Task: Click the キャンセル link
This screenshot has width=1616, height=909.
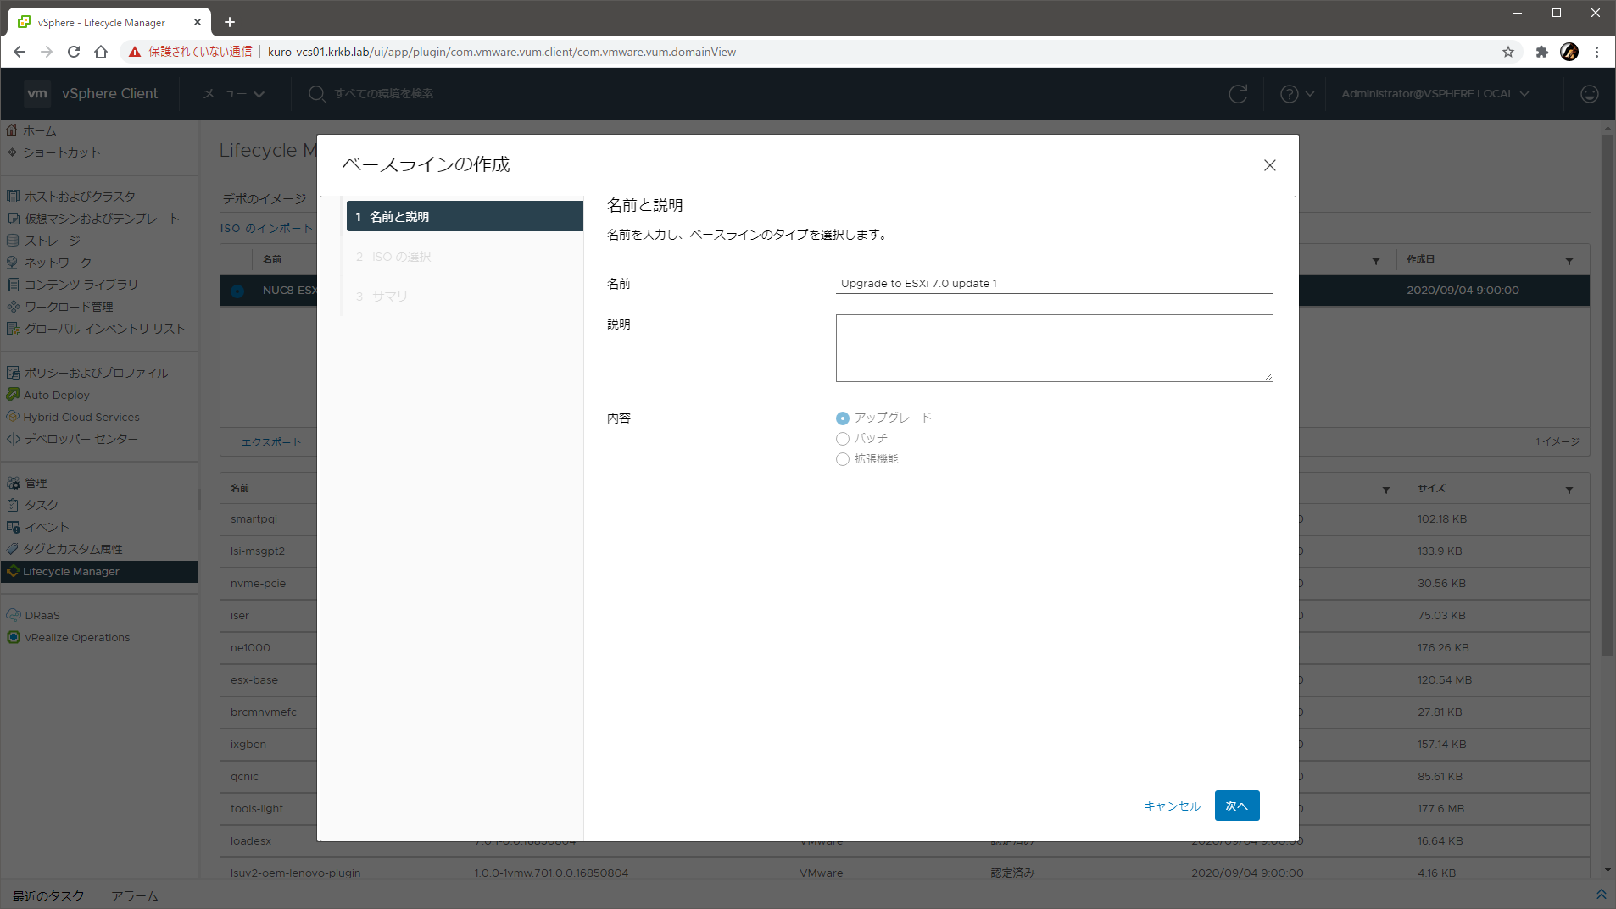Action: pos(1172,806)
